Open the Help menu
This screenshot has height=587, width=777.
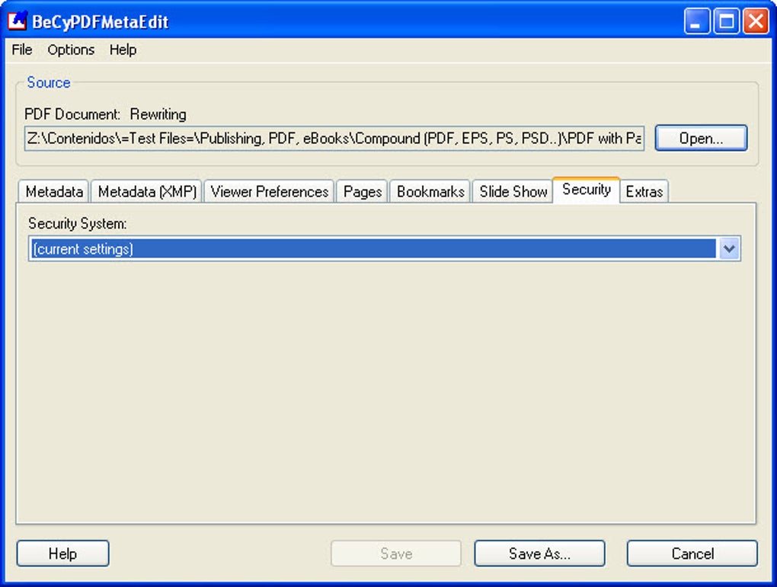pos(123,49)
